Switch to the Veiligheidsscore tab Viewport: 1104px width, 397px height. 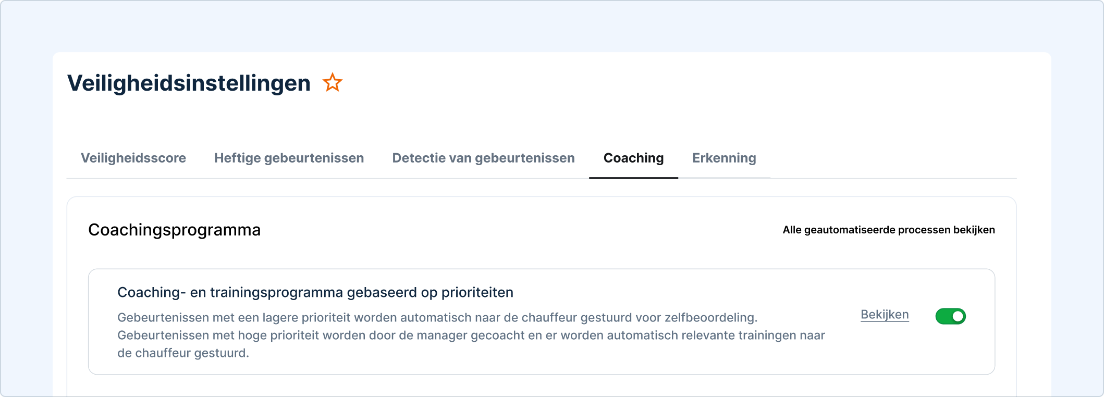133,158
